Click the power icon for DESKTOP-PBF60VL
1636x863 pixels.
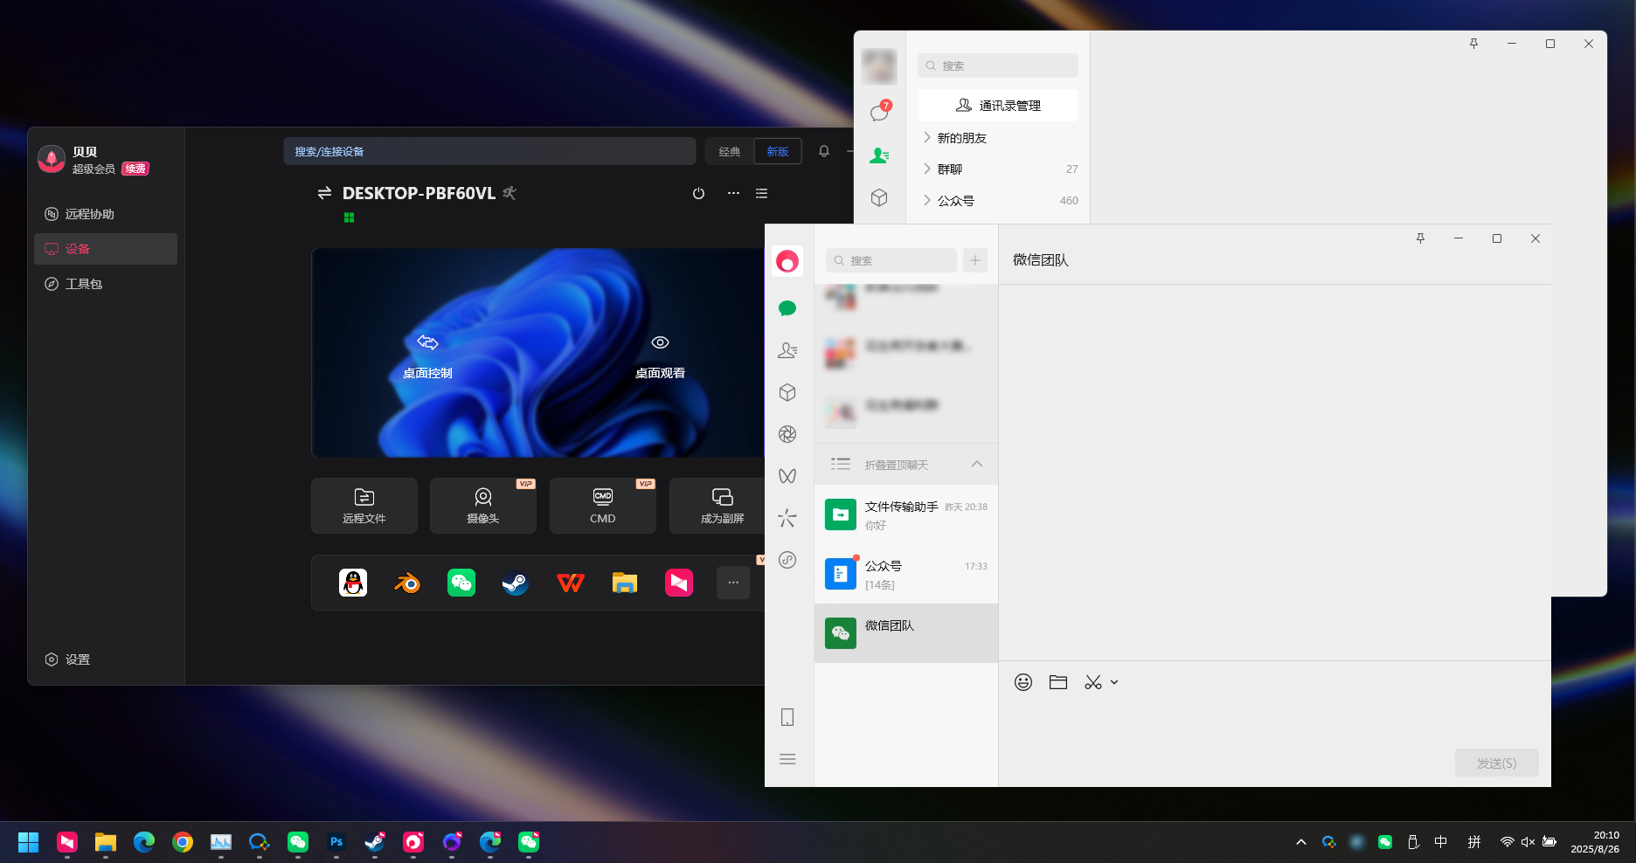pos(698,193)
